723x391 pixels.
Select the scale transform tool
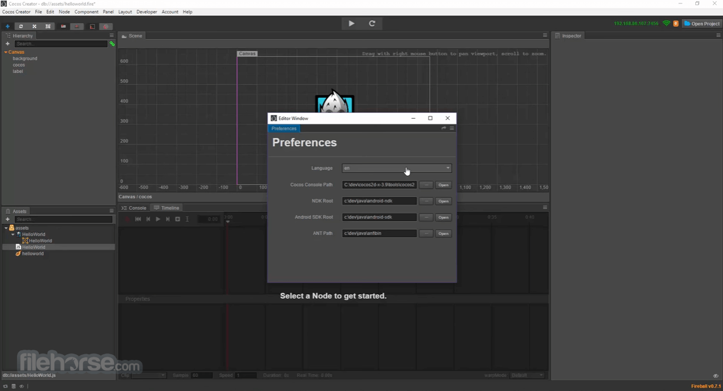pyautogui.click(x=34, y=27)
